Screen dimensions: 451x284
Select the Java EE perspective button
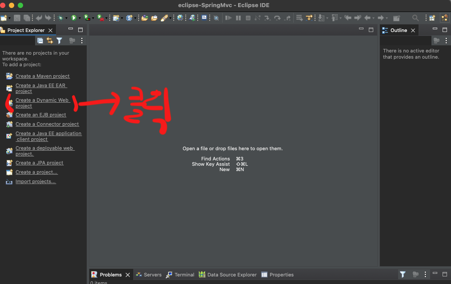pos(445,18)
